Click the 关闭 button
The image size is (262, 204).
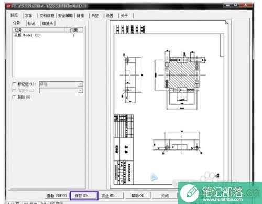(x=165, y=196)
